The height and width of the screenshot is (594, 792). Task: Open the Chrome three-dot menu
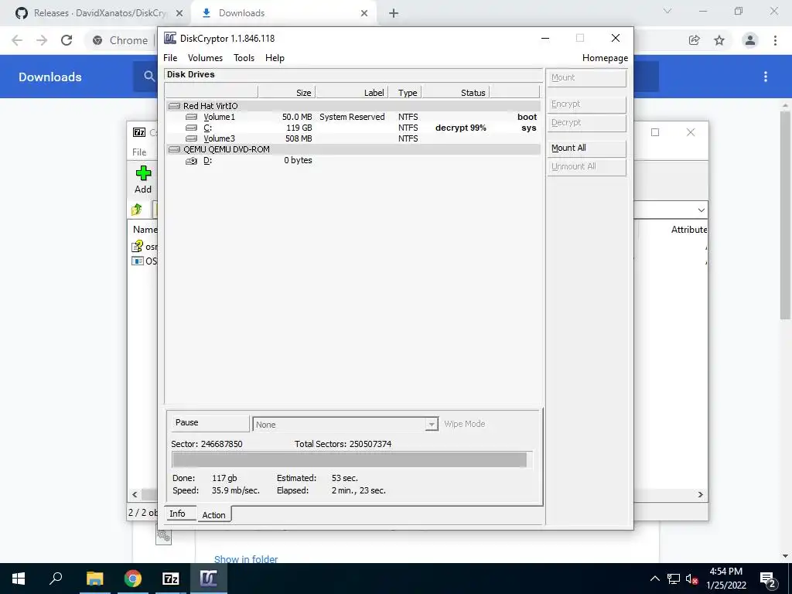tap(775, 40)
